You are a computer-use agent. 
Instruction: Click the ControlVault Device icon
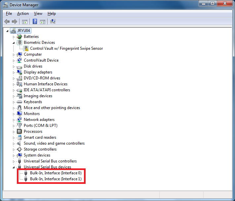(x=19, y=60)
